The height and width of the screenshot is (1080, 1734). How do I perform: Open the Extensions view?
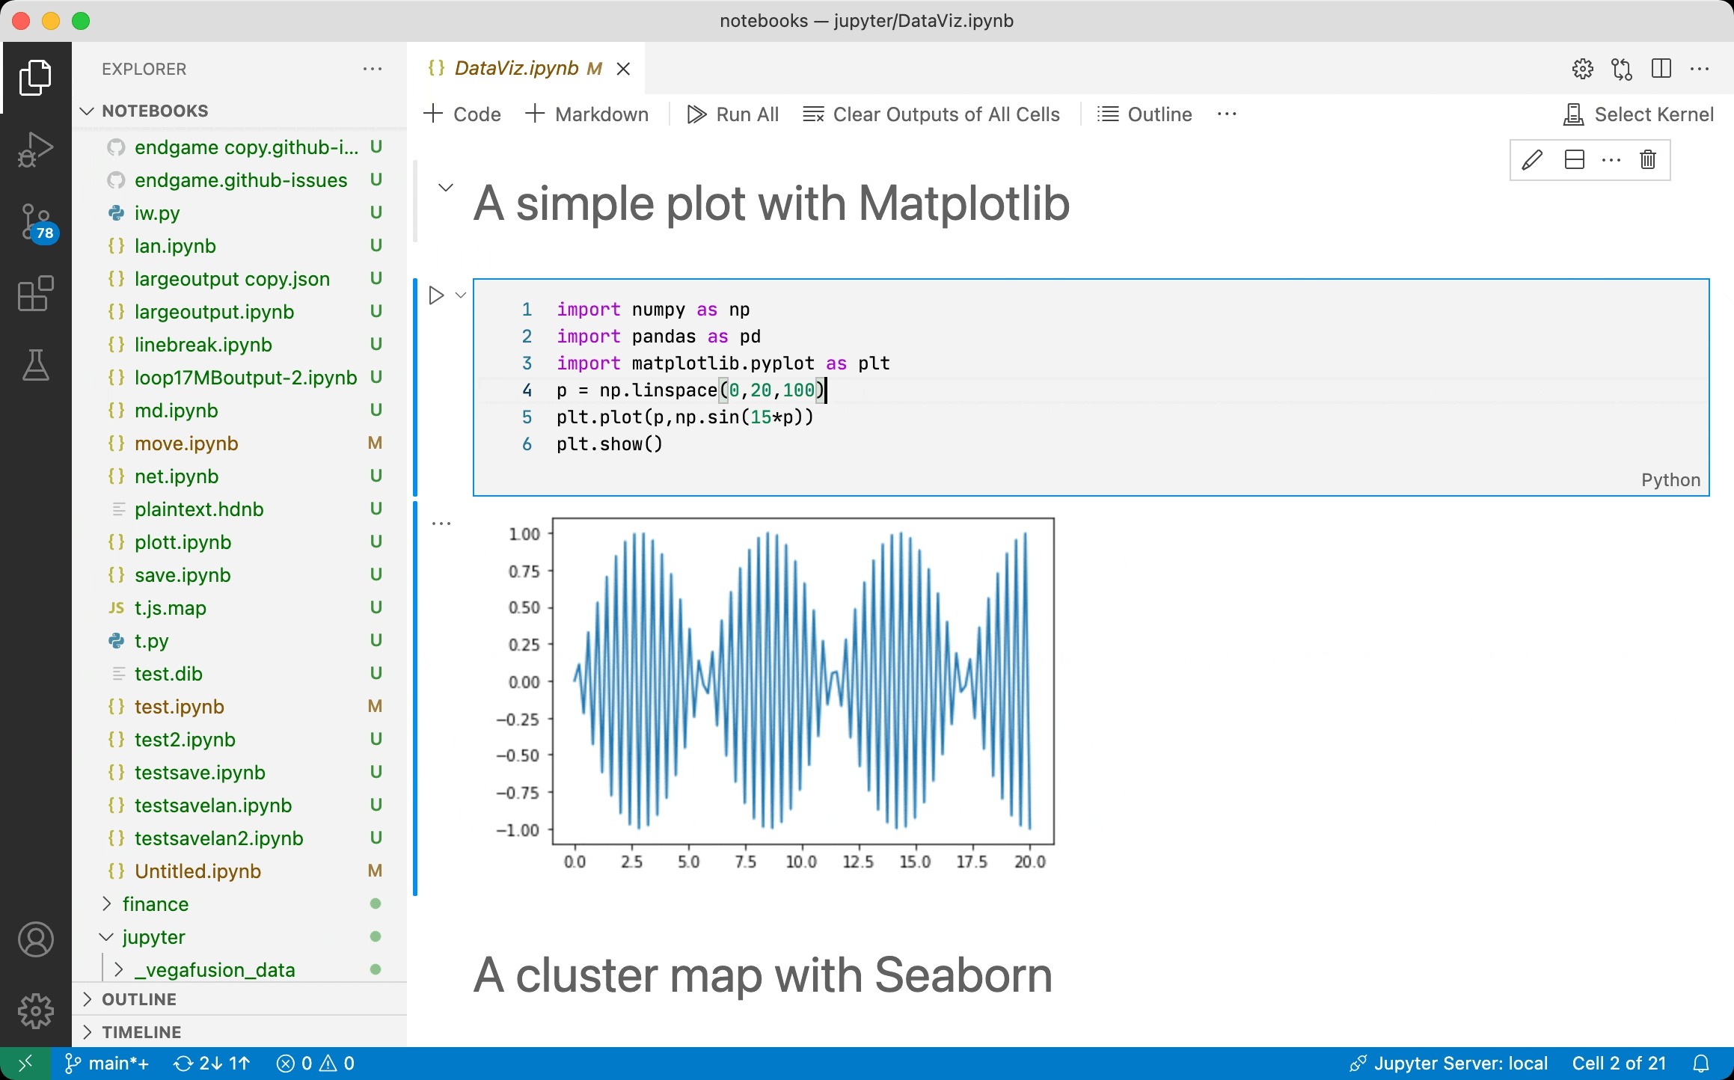(x=35, y=293)
